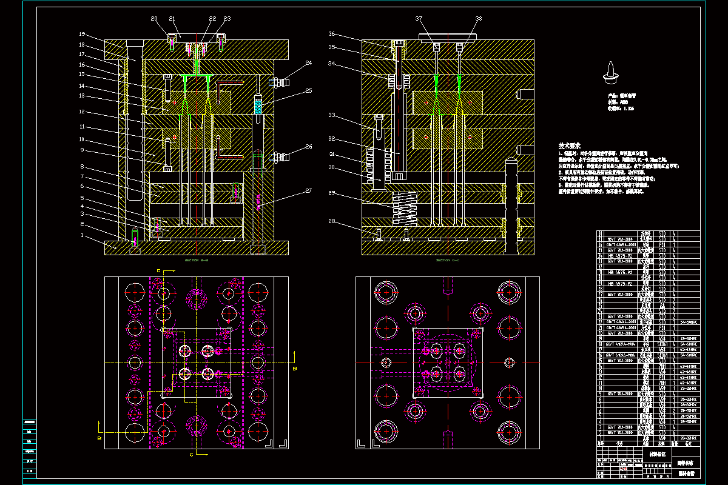The height and width of the screenshot is (485, 728).
Task: Select callout number 33 beside the right section view
Action: pos(332,115)
